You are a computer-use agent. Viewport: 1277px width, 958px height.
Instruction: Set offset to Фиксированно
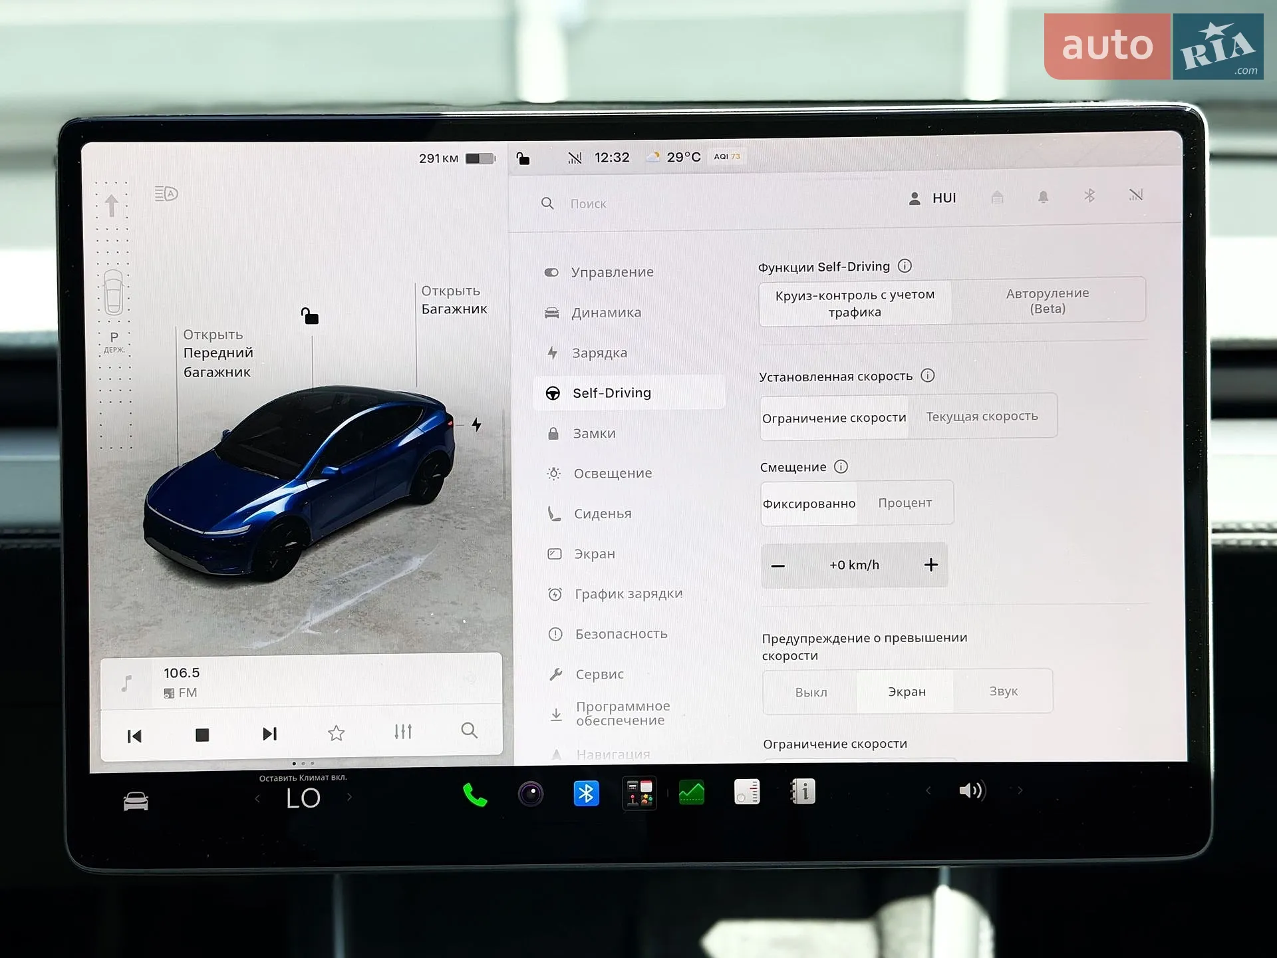pyautogui.click(x=809, y=504)
